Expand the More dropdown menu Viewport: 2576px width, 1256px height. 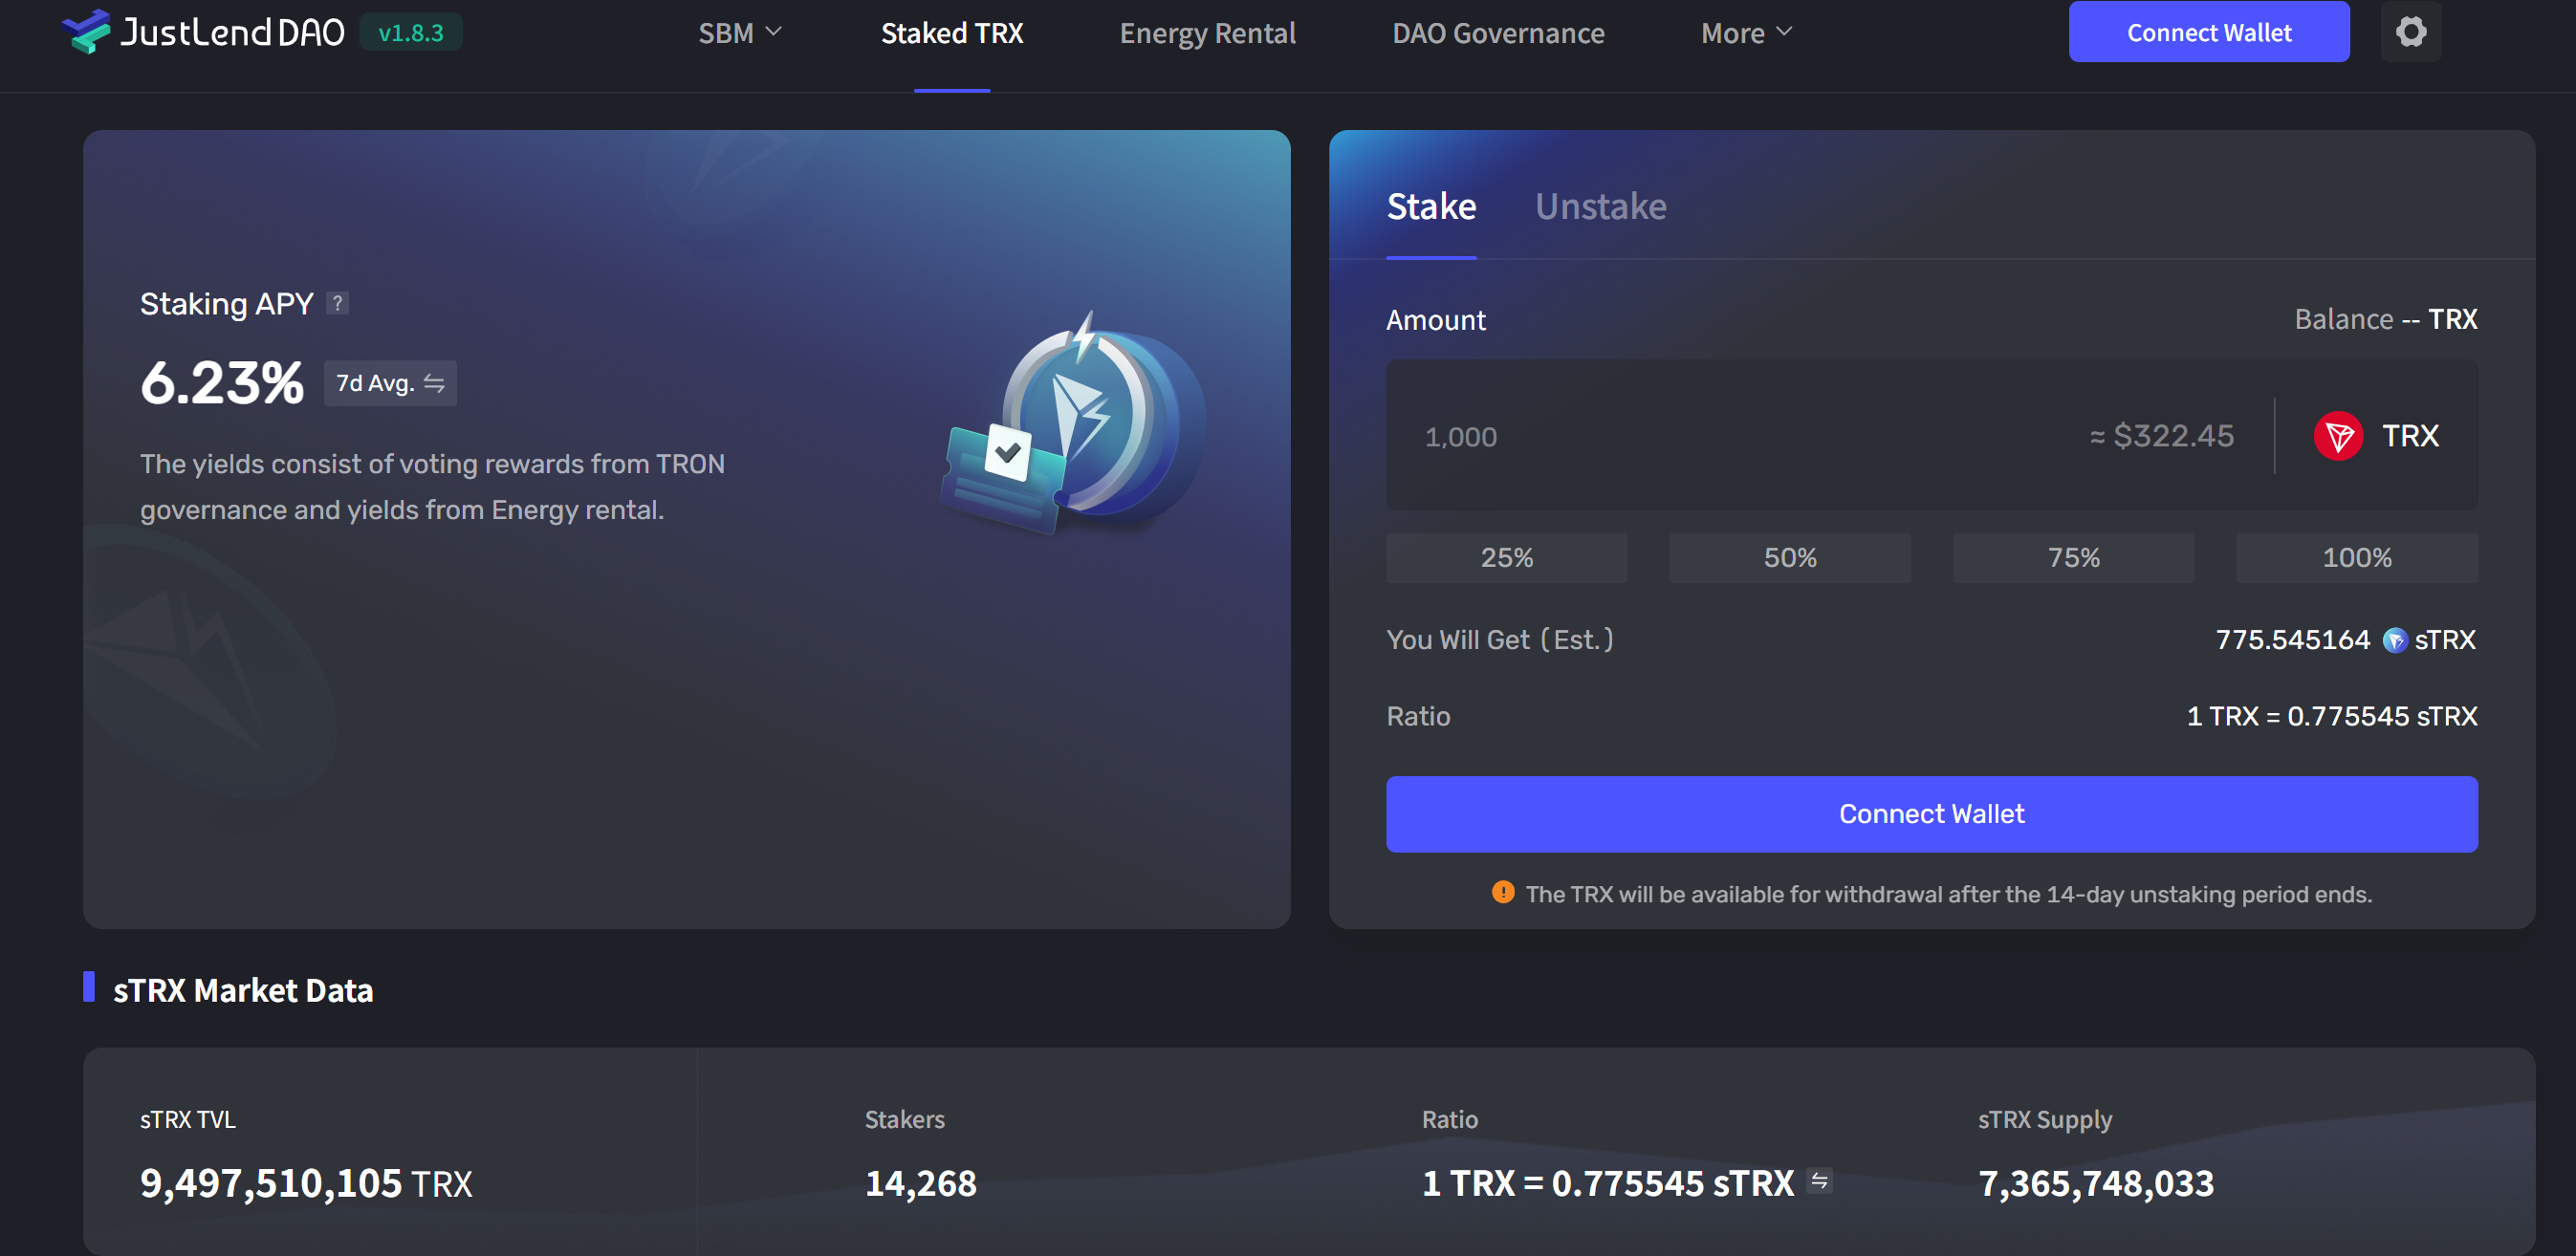1746,33
